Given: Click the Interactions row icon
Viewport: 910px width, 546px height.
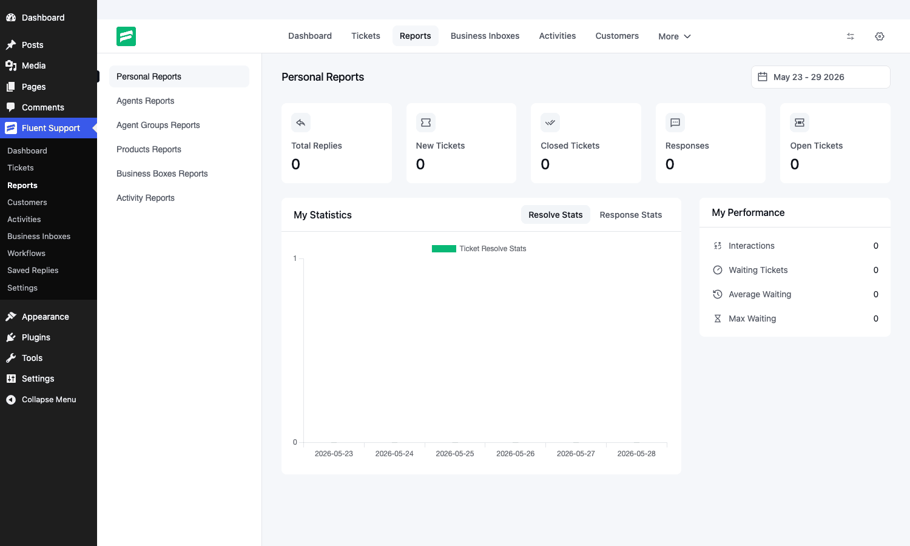Looking at the screenshot, I should pos(718,246).
